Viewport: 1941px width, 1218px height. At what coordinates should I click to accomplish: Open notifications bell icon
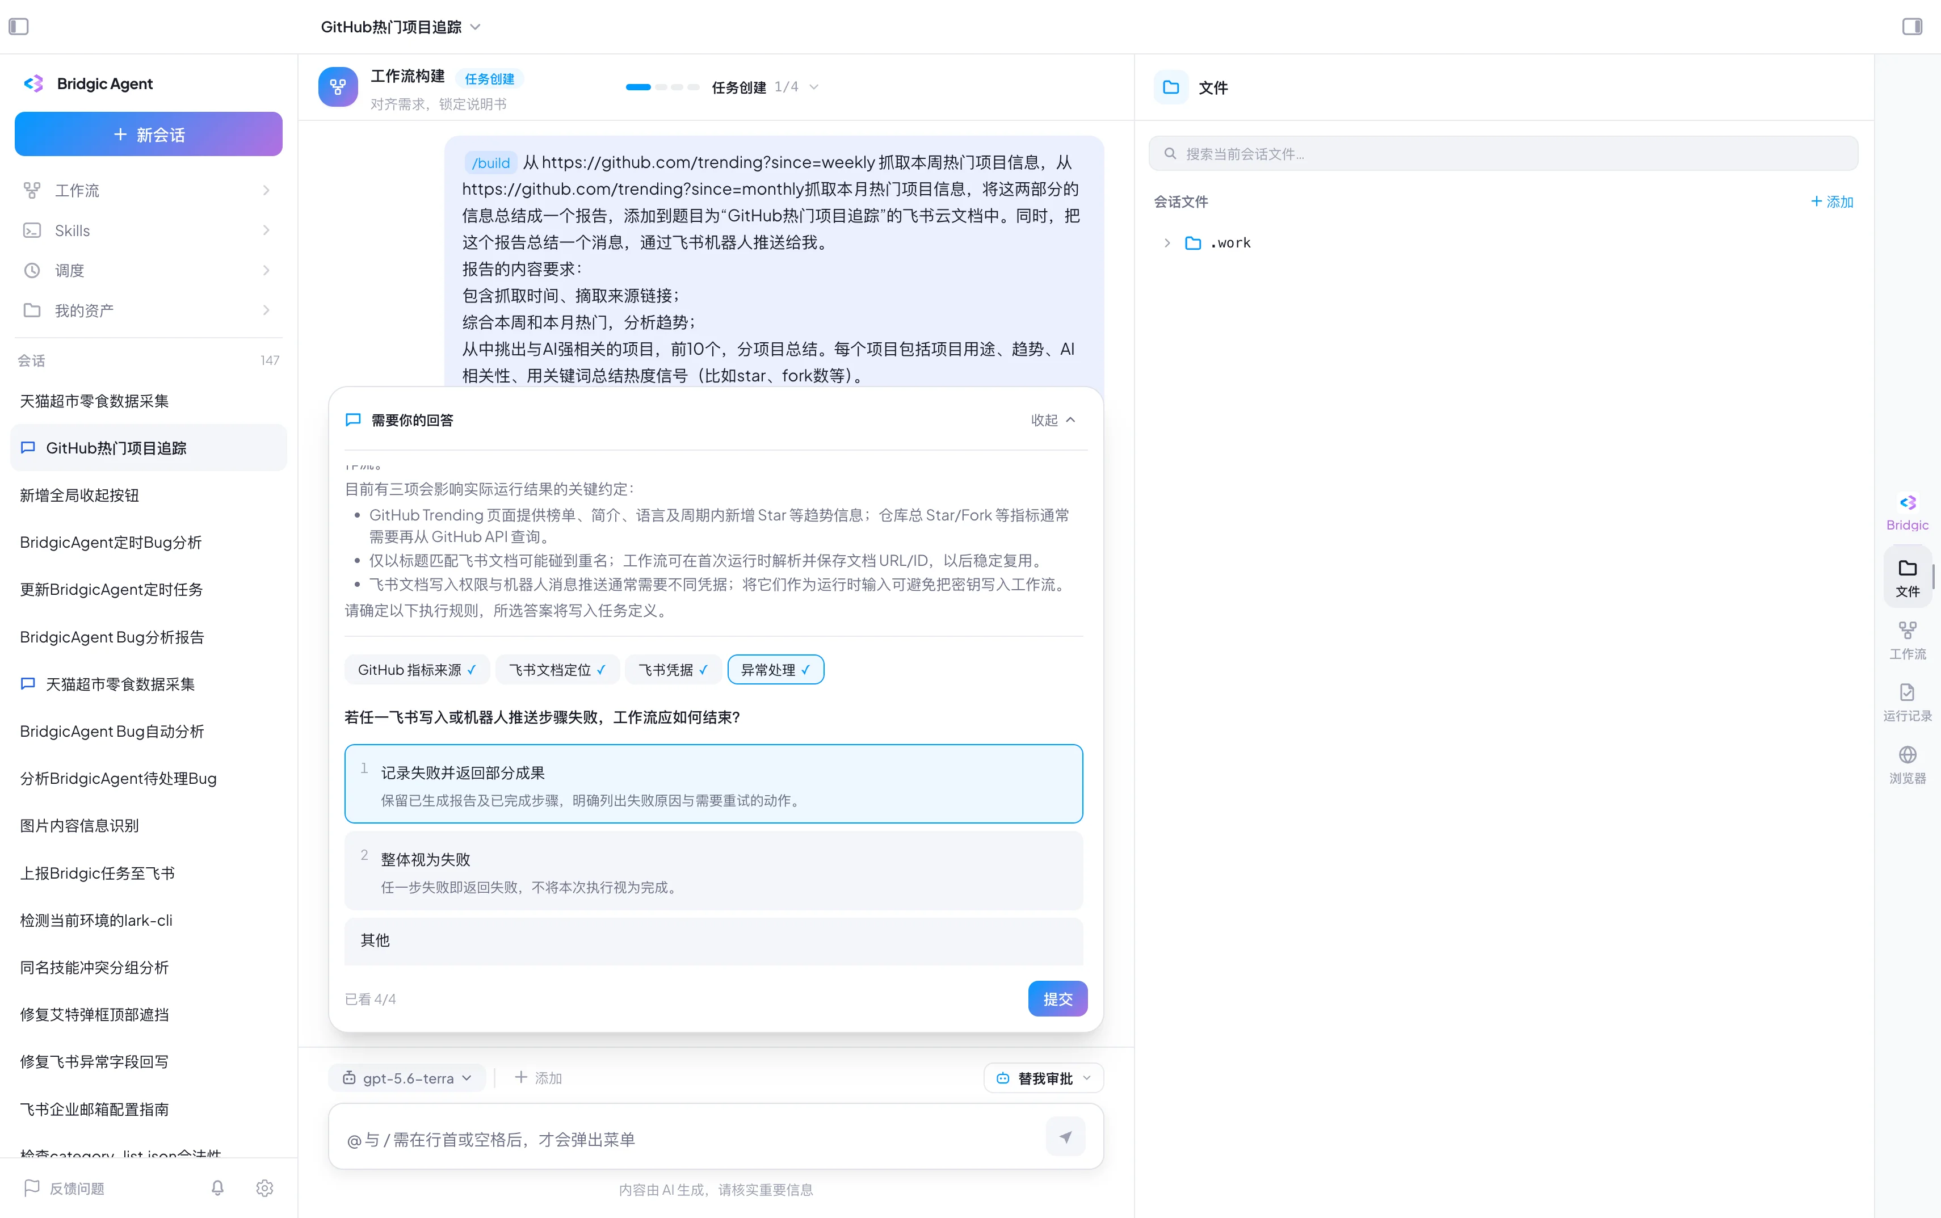(217, 1187)
